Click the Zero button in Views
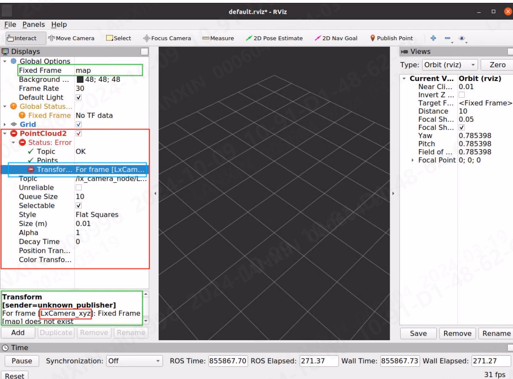Screen dimensions: 513x379 click(x=497, y=65)
